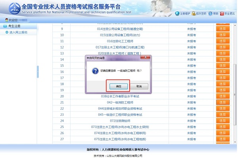Click exam name 074注册土木工程师(水利水电工程移民)
238x158 pixels.
coord(120,133)
